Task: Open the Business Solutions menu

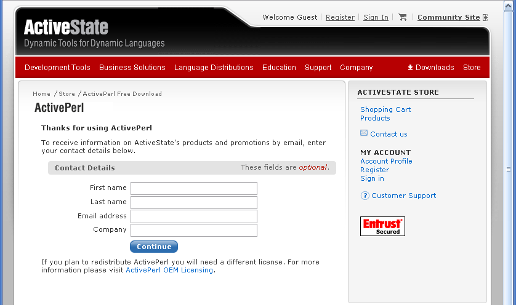Action: point(132,68)
